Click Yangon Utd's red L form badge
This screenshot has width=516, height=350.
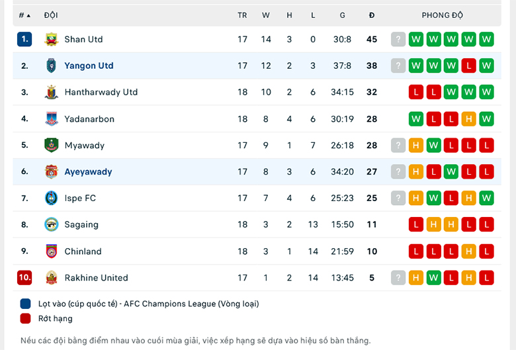(468, 66)
